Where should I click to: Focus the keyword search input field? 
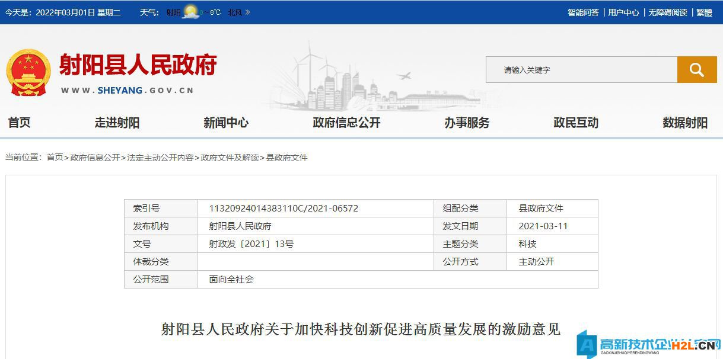tap(581, 70)
